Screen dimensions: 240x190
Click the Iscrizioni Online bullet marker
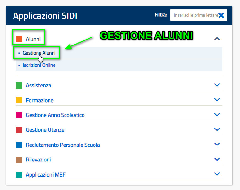click(19, 66)
